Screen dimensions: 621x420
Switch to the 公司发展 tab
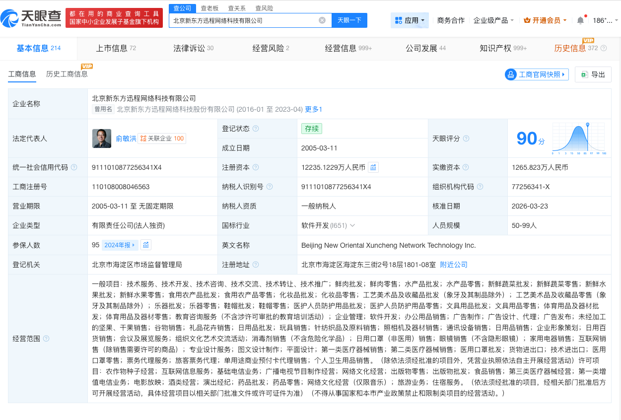point(425,48)
